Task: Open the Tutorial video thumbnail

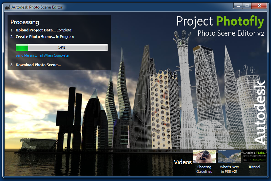Action: pyautogui.click(x=254, y=156)
